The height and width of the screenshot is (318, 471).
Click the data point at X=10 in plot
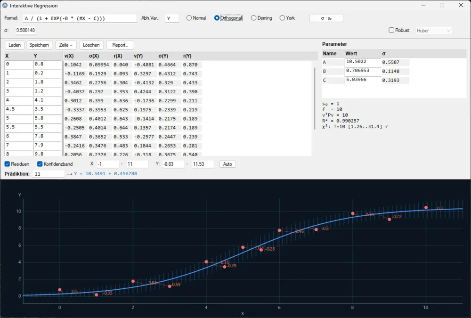coord(426,207)
